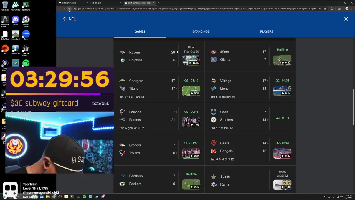Open Ubisoft Connect desktop shortcut

[26, 21]
